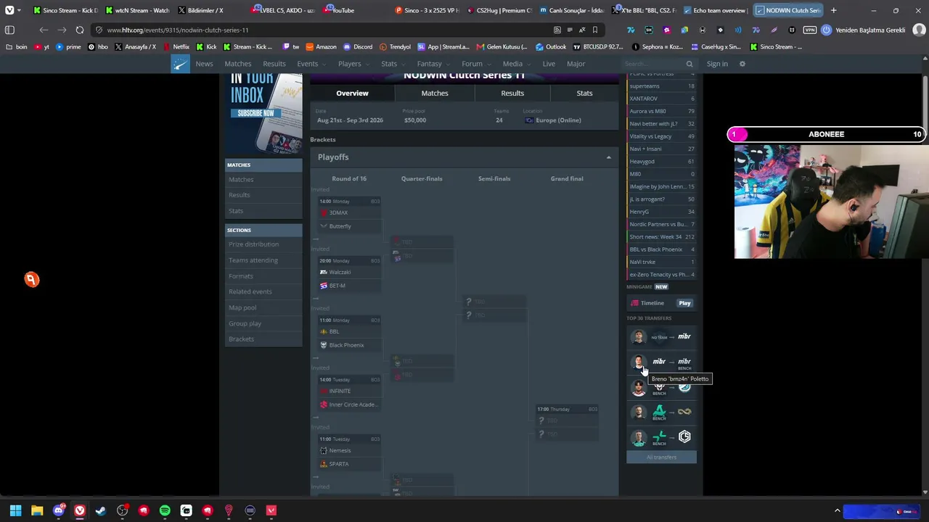Open Major in the HLTV navigation
The height and width of the screenshot is (522, 929).
coord(576,64)
